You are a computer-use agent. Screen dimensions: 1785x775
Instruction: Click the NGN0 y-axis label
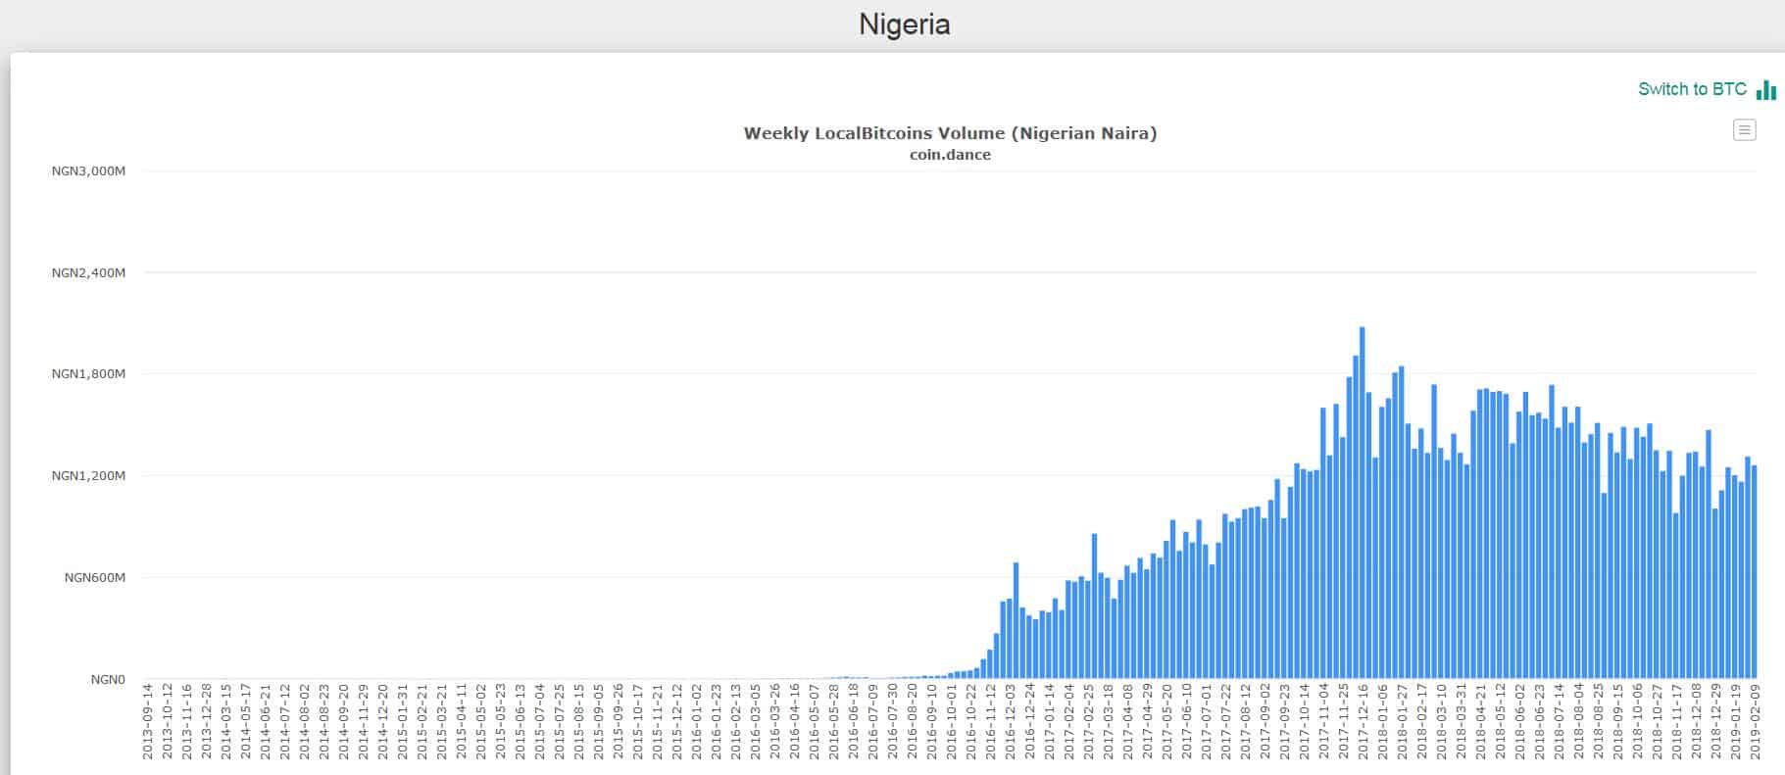click(x=108, y=679)
